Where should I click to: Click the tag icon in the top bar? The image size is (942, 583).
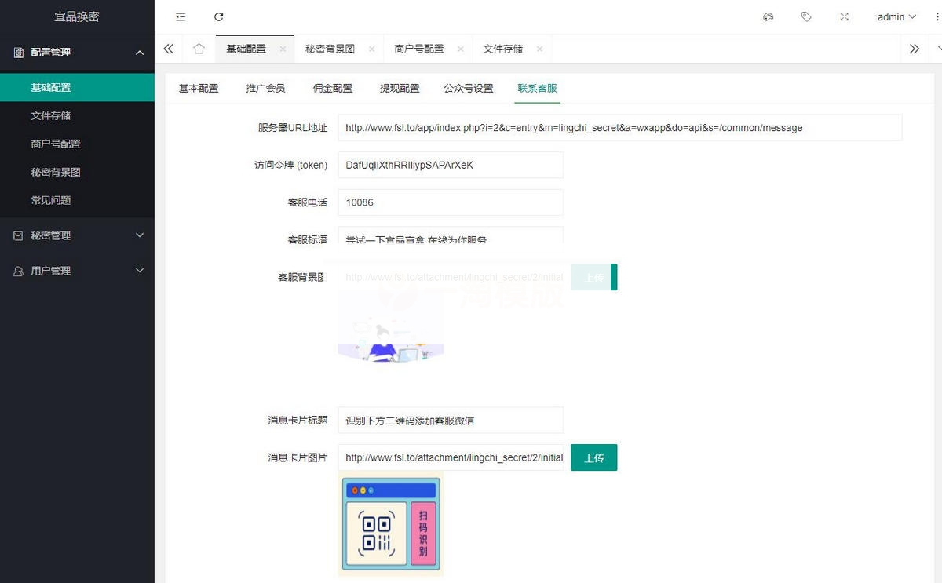tap(806, 16)
